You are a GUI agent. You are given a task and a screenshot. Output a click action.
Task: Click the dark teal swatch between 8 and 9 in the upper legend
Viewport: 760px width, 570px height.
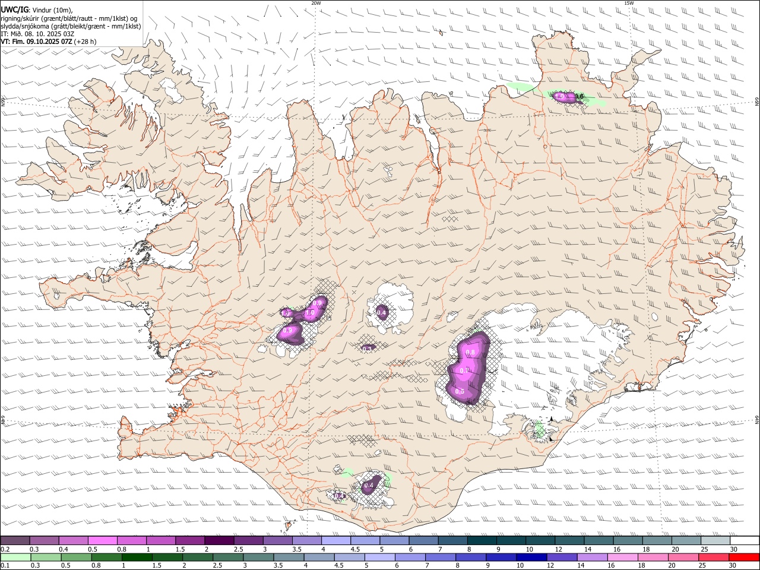(482, 540)
